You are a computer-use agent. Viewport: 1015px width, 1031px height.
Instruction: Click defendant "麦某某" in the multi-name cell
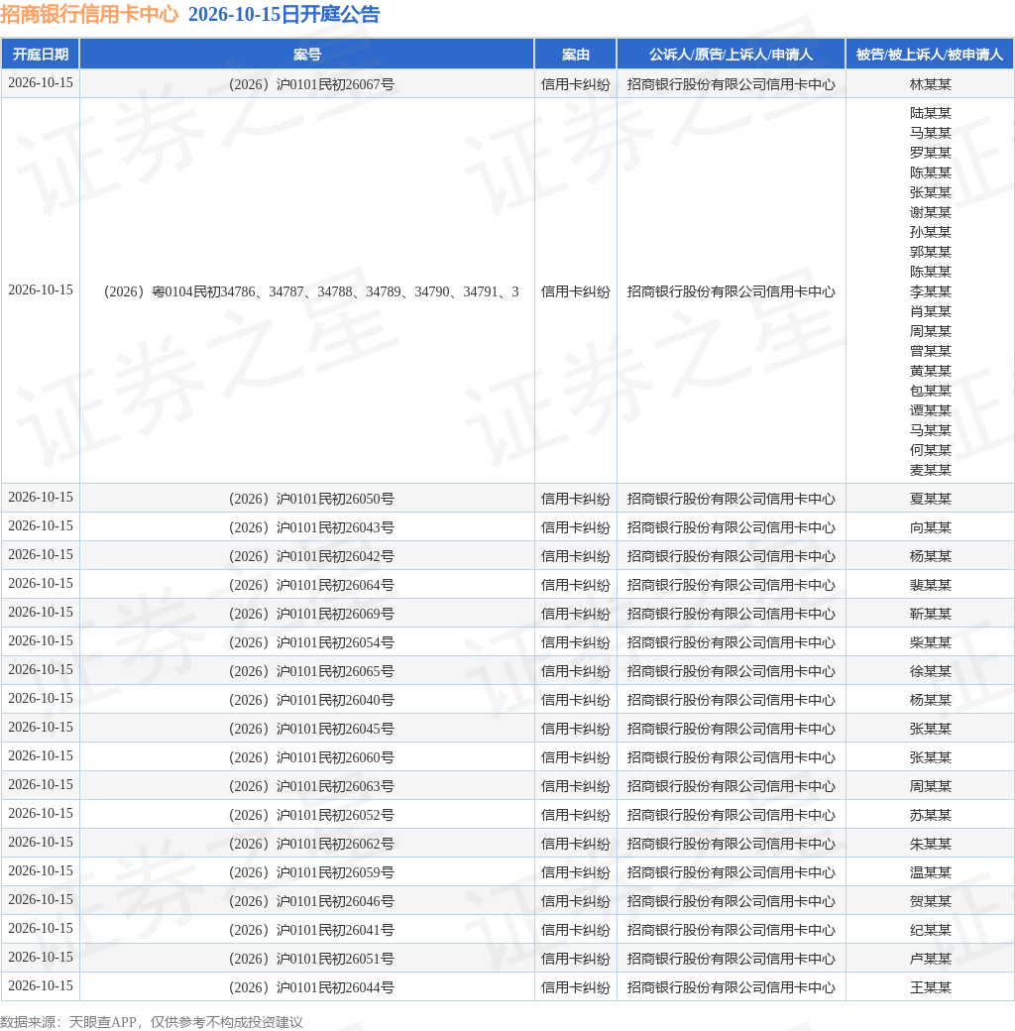coord(930,470)
